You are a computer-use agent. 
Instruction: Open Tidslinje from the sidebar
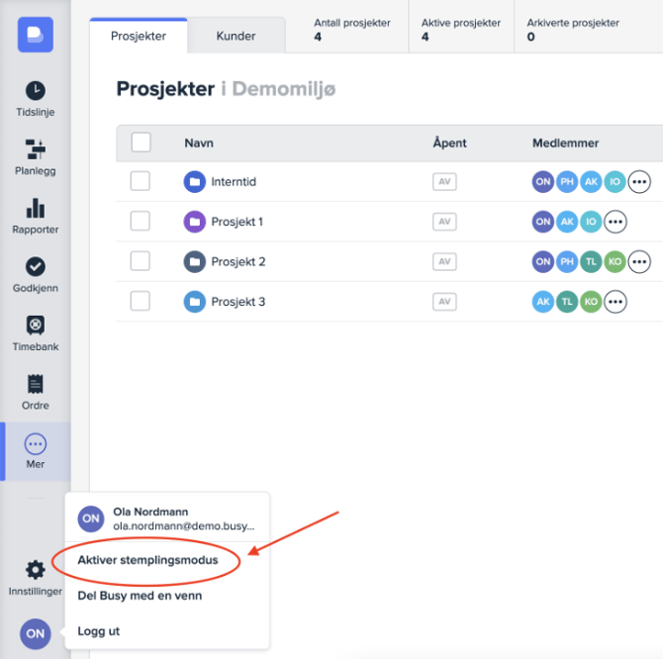[x=35, y=98]
